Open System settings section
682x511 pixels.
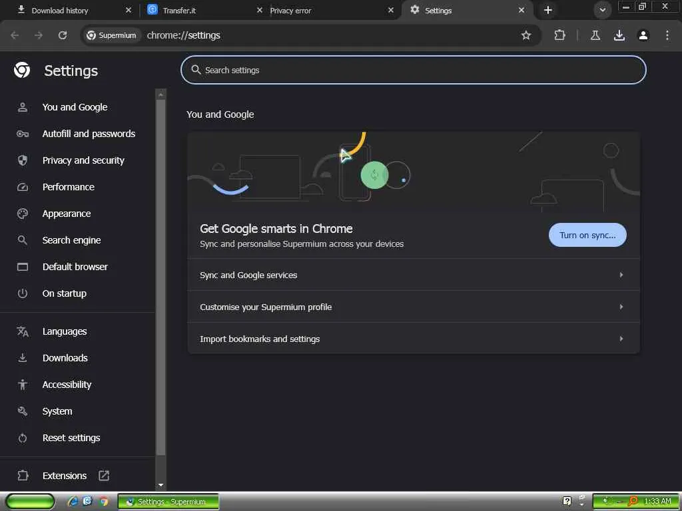point(57,411)
